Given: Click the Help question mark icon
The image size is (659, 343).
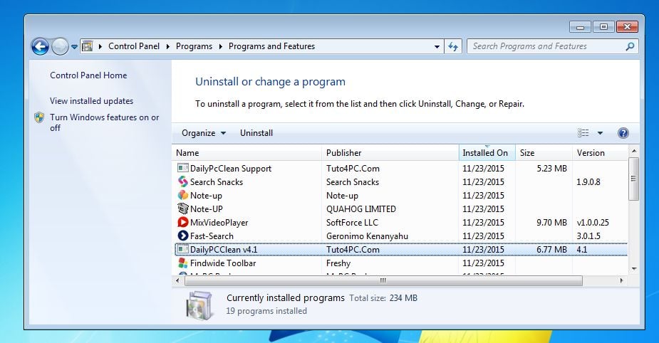Looking at the screenshot, I should [623, 133].
